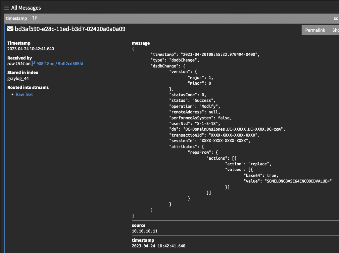Click the All Messages widget title
The width and height of the screenshot is (339, 253).
(x=26, y=8)
